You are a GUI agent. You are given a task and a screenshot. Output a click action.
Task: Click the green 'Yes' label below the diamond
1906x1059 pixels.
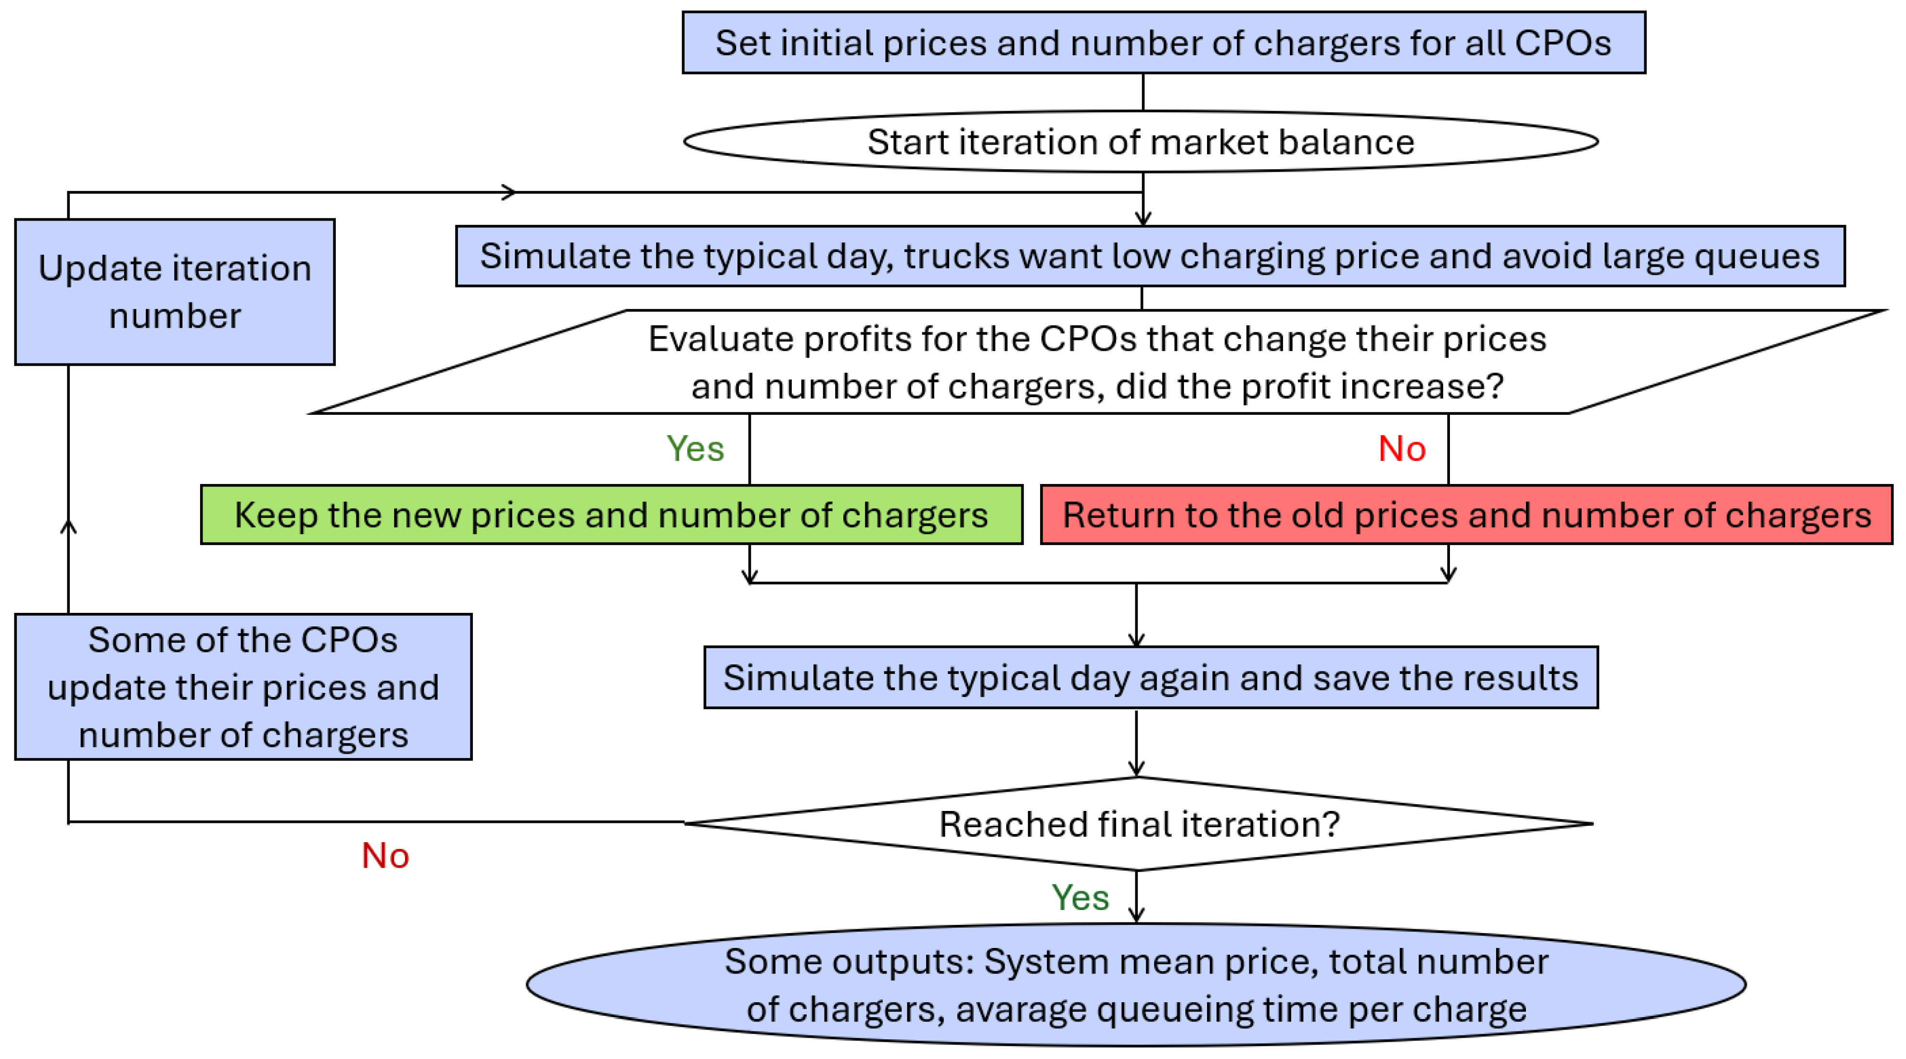[1080, 898]
